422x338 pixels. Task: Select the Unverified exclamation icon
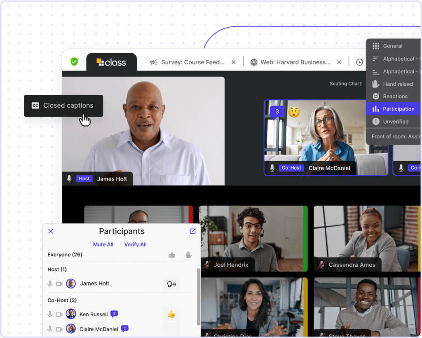coord(376,121)
